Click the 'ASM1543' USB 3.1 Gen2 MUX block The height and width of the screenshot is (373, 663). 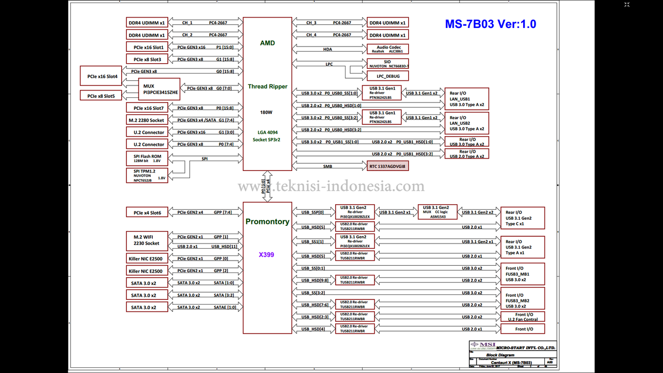(437, 212)
